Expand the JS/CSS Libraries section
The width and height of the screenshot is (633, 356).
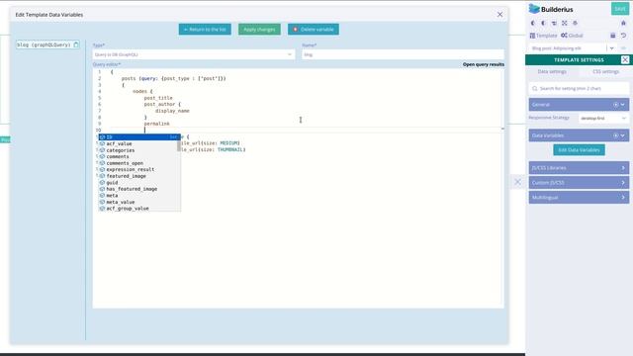pos(579,167)
